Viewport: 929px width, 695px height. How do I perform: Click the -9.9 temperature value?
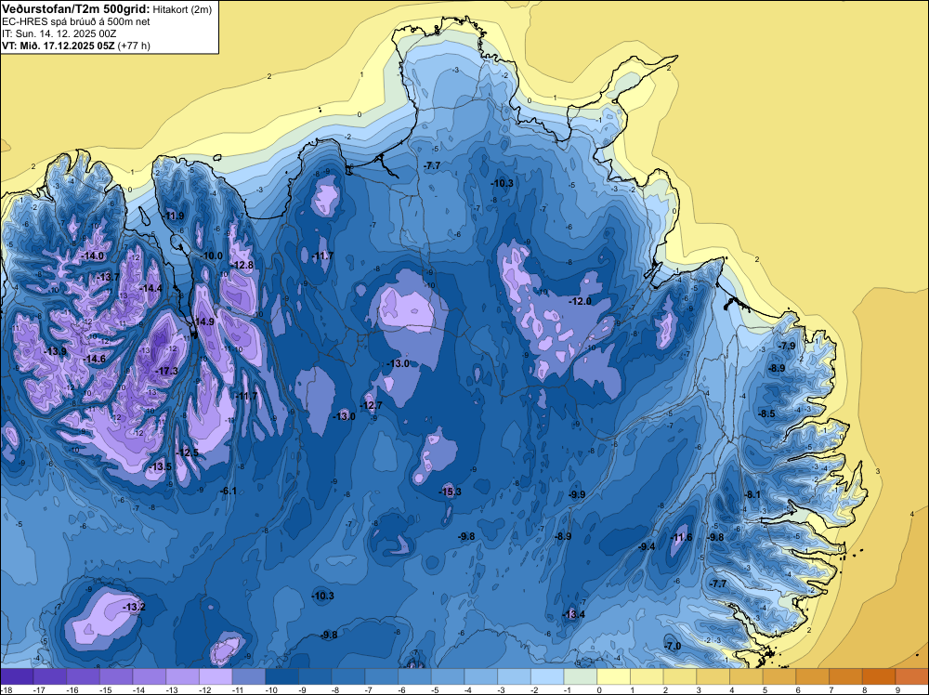(577, 494)
